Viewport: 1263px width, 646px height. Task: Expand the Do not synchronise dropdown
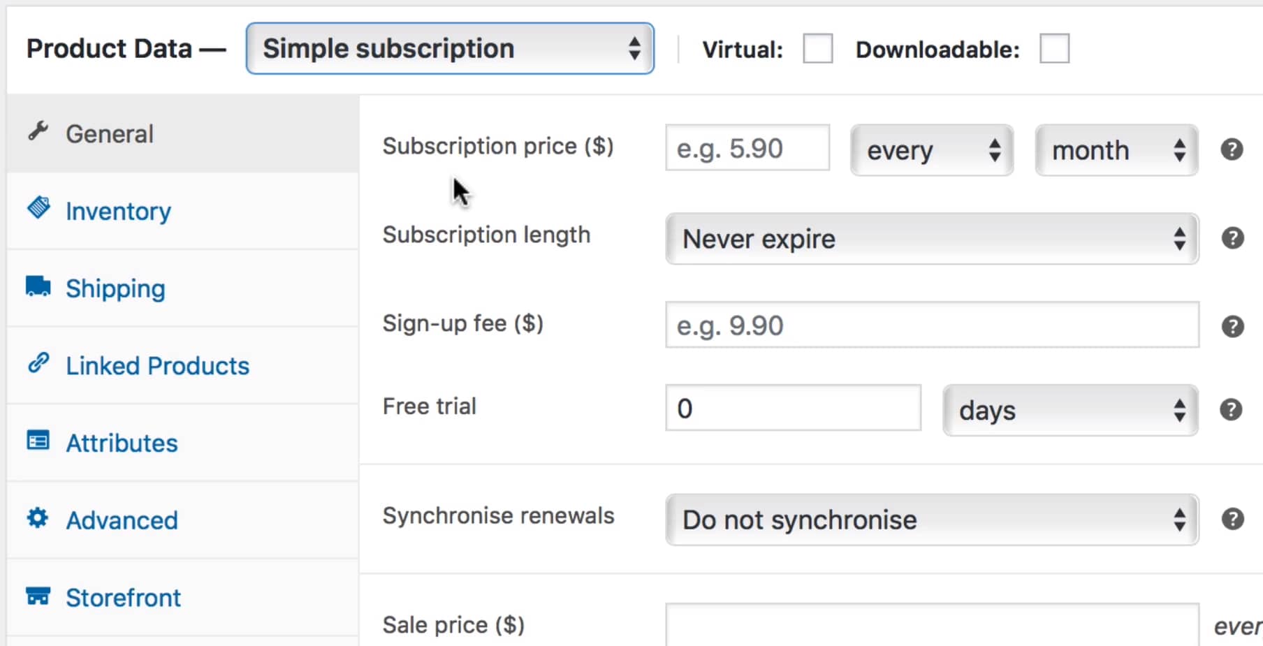point(932,520)
